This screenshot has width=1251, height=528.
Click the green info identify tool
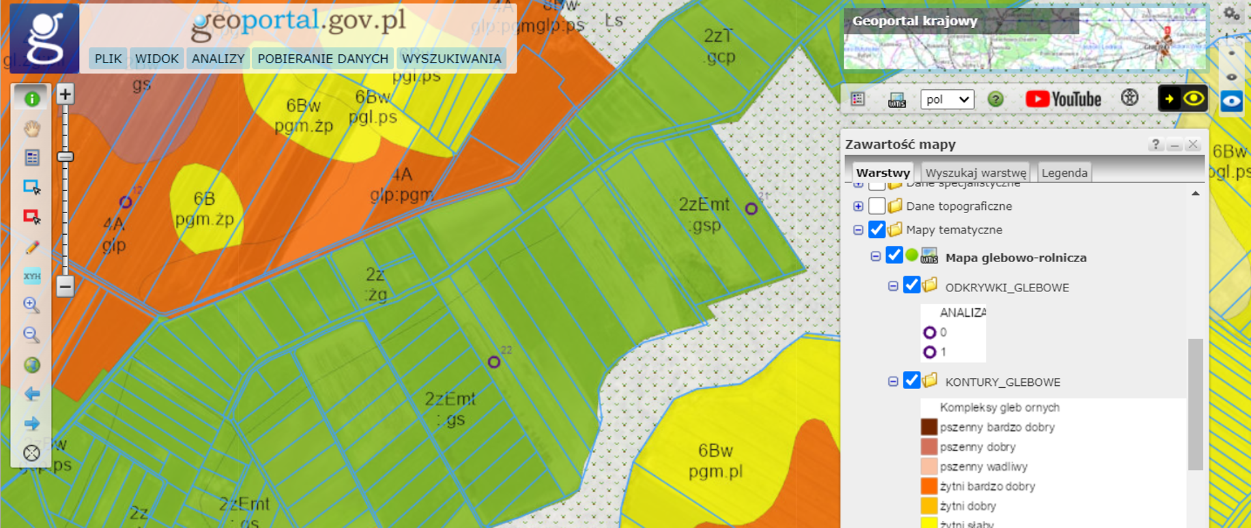click(32, 99)
